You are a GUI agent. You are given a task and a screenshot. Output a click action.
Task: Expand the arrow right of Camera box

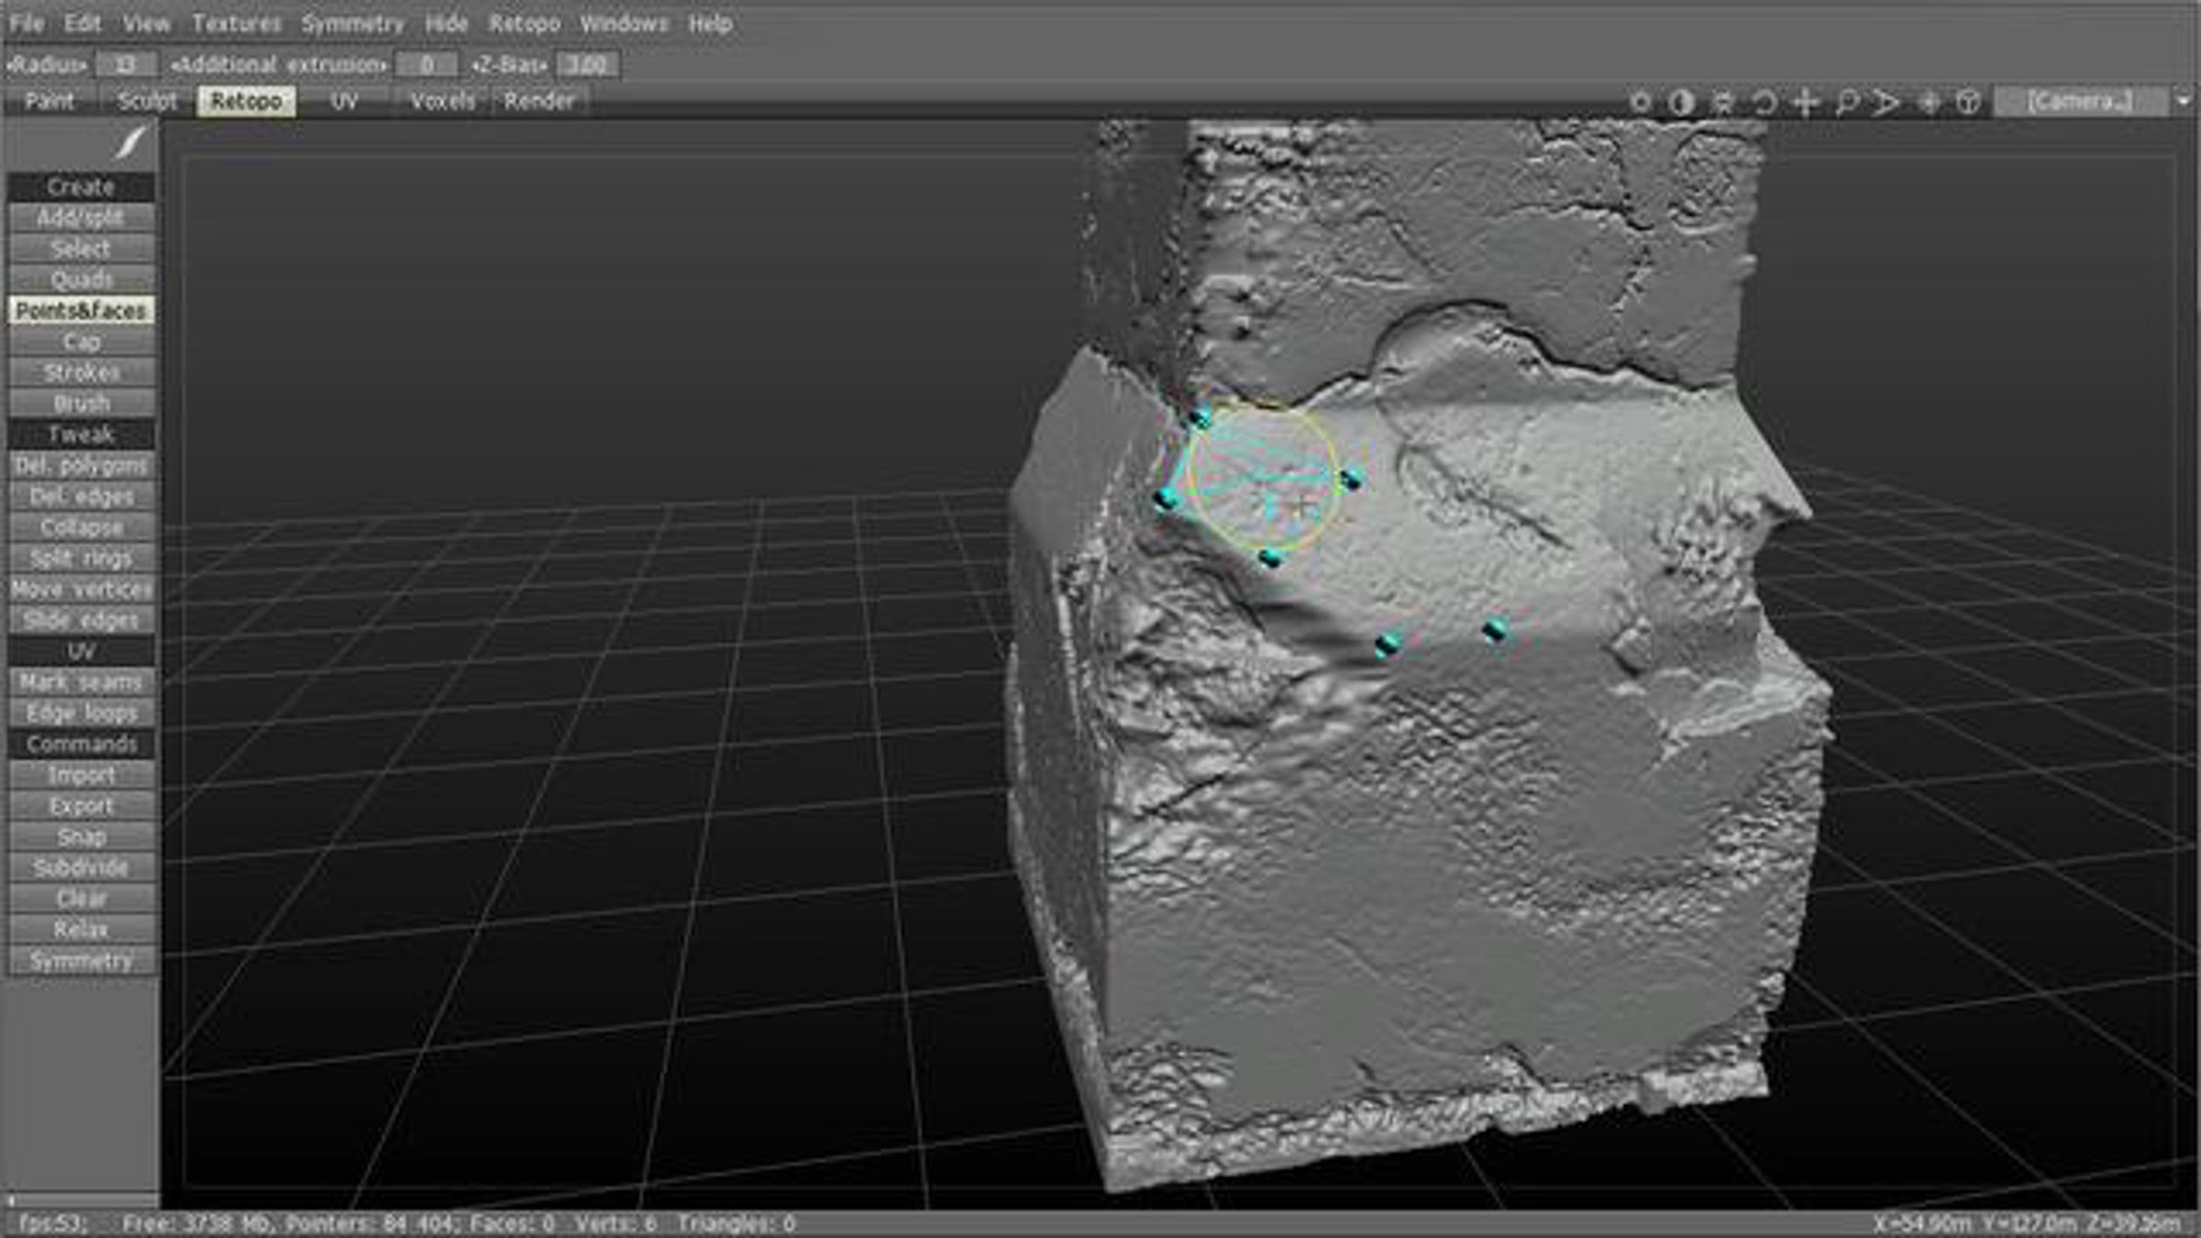[2184, 101]
